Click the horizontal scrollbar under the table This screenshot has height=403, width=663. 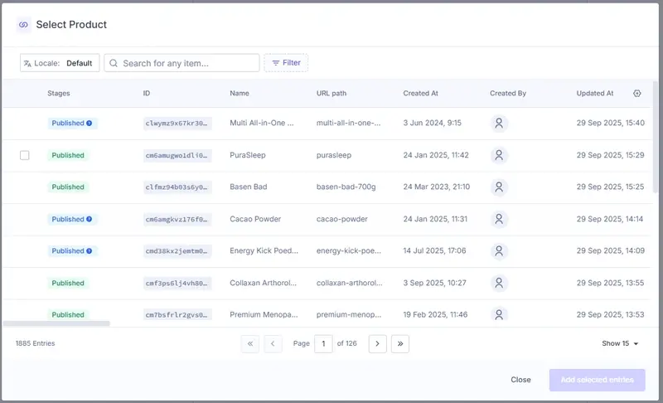click(x=56, y=323)
